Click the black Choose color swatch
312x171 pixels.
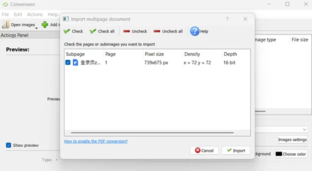pos(278,154)
